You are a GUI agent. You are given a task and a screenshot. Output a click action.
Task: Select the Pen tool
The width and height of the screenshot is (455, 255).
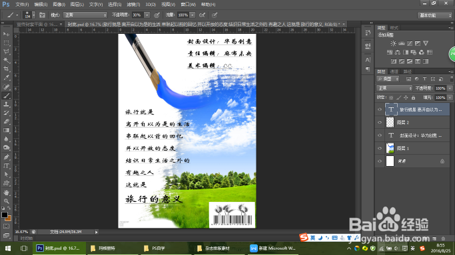click(6, 157)
